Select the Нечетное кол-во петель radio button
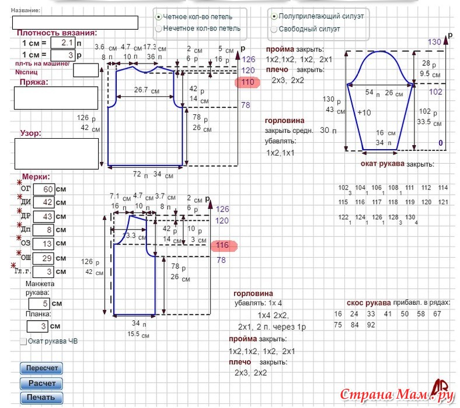This screenshot has width=460, height=408. [x=158, y=29]
